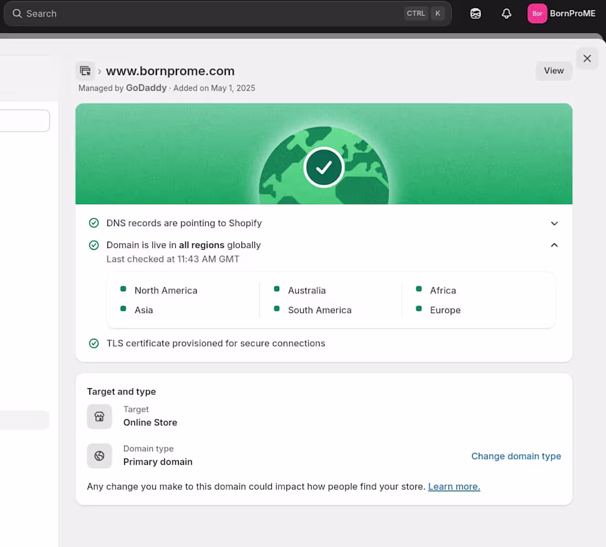
Task: Click the domains breadcrumb icon before www.bornprome.com
Action: click(x=85, y=71)
